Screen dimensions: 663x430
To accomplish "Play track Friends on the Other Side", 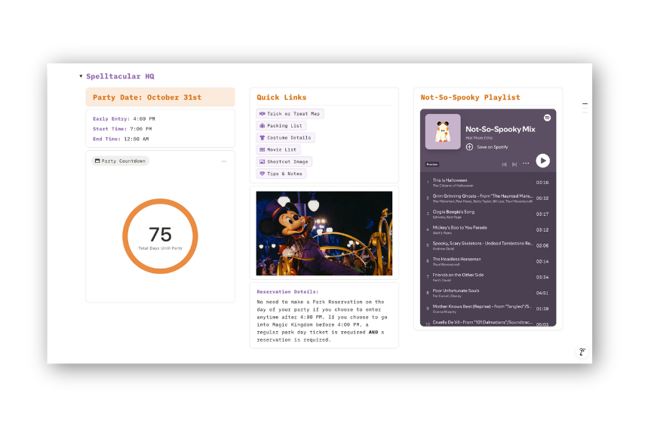I will [488, 278].
